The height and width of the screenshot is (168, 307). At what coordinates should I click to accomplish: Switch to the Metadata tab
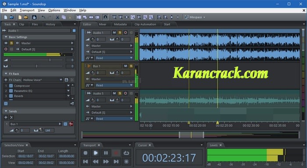point(120,24)
